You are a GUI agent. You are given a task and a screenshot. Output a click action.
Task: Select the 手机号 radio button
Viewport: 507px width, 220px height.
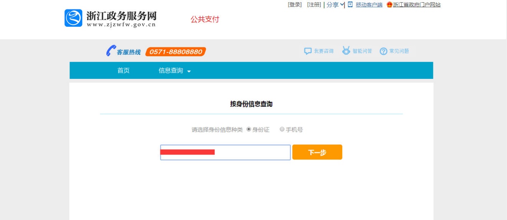point(282,129)
